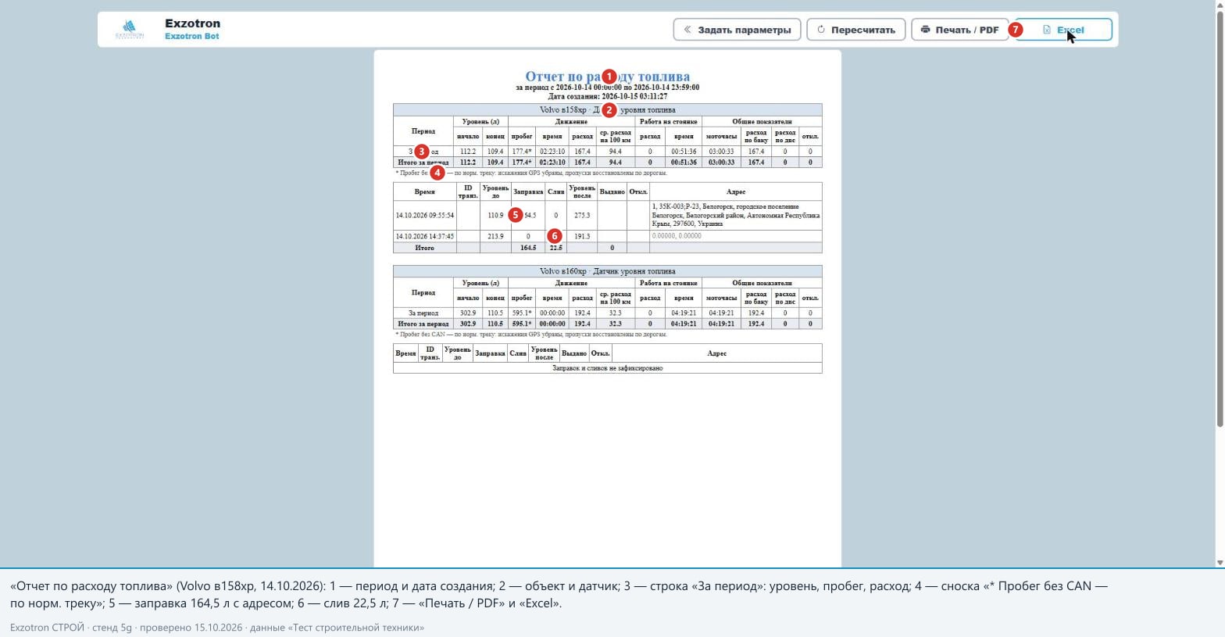1225x637 pixels.
Task: Click the Exzotron logo image
Action: [x=130, y=30]
